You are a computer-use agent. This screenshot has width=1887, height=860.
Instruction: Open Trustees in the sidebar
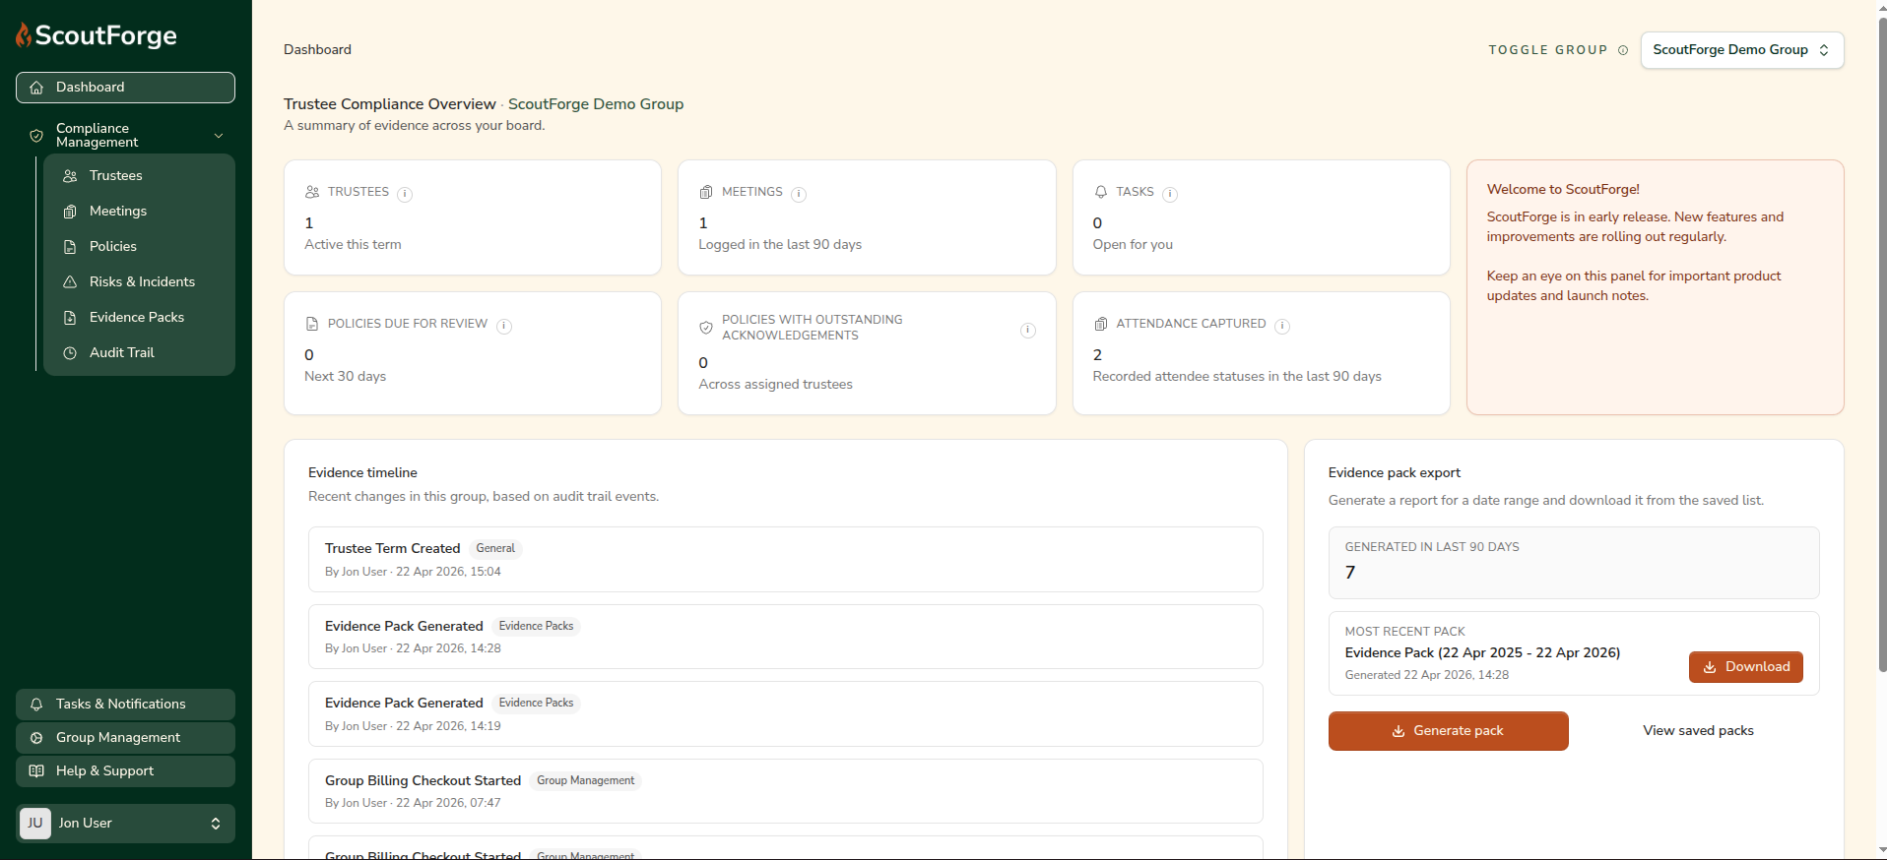pyautogui.click(x=139, y=176)
